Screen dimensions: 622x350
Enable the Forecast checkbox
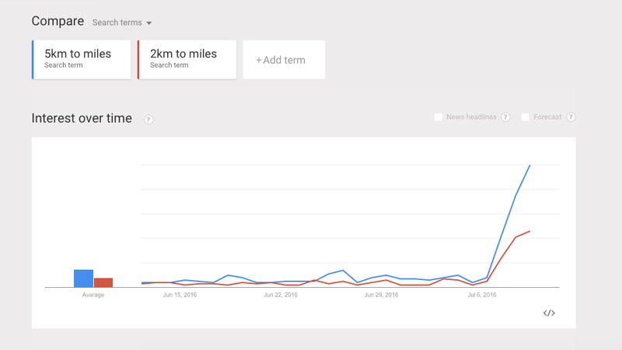tap(525, 117)
